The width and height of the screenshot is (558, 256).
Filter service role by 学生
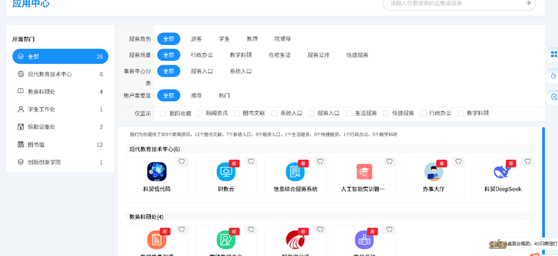224,39
